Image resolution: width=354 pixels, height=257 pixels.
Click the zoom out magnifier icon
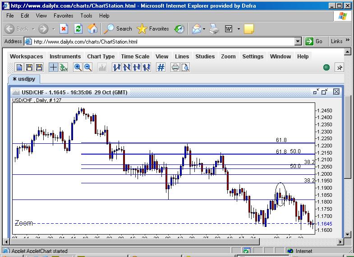click(x=88, y=67)
